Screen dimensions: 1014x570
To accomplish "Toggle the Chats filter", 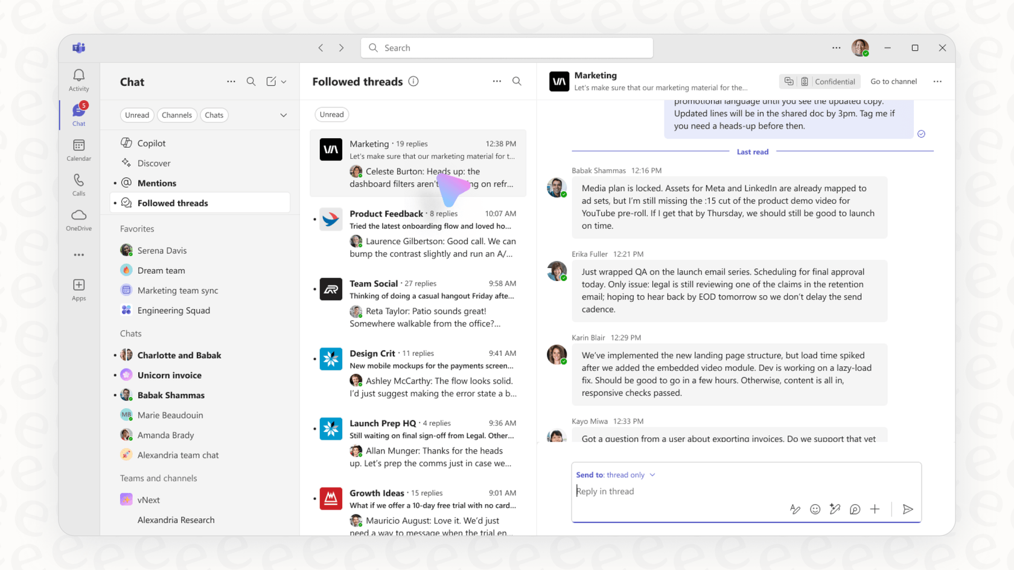I will [214, 115].
